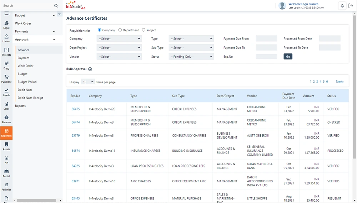Open the Status dropdown showing Pending Only

[x=191, y=57]
